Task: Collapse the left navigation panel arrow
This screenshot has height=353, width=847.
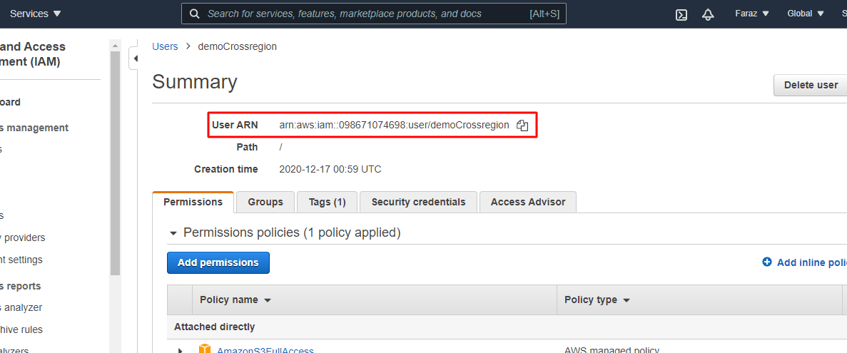Action: 134,58
